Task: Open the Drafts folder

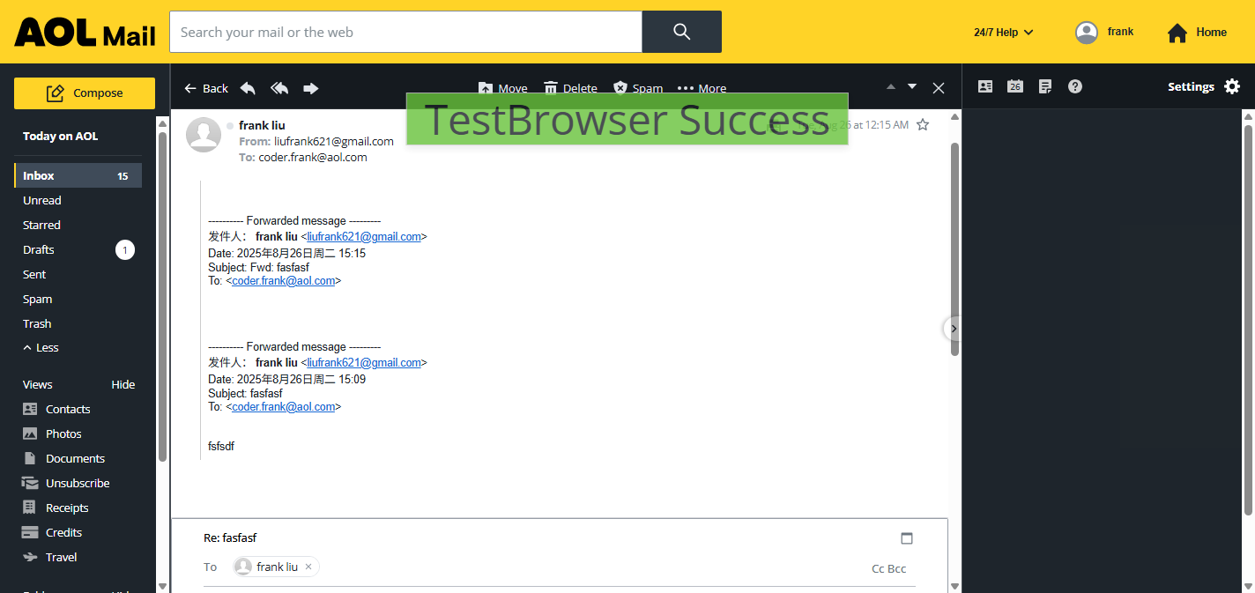Action: coord(39,250)
